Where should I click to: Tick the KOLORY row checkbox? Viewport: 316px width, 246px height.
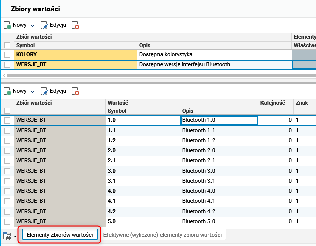point(7,54)
